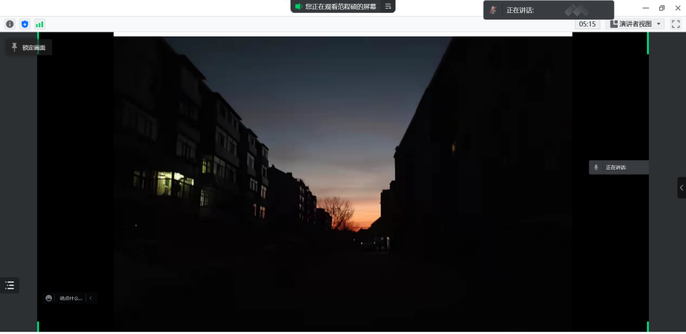Click the 说点什么... chat input field

(x=70, y=298)
